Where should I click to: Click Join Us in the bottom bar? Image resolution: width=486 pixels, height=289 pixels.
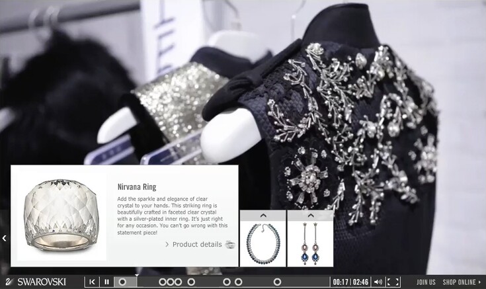click(426, 282)
